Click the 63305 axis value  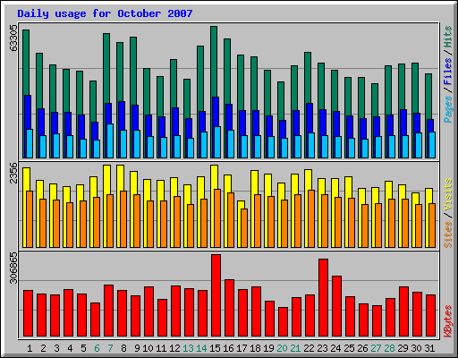13,38
